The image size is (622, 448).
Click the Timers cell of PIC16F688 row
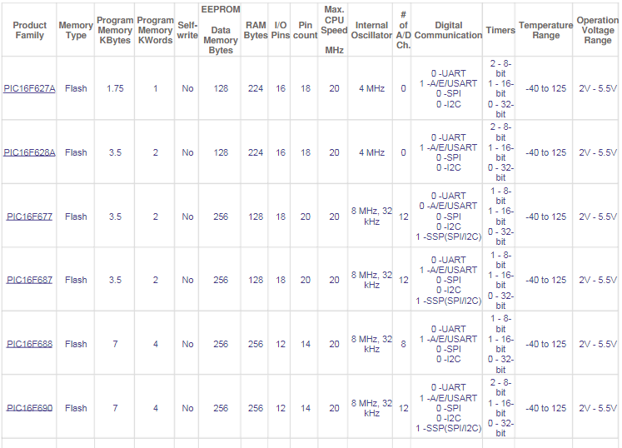point(500,344)
